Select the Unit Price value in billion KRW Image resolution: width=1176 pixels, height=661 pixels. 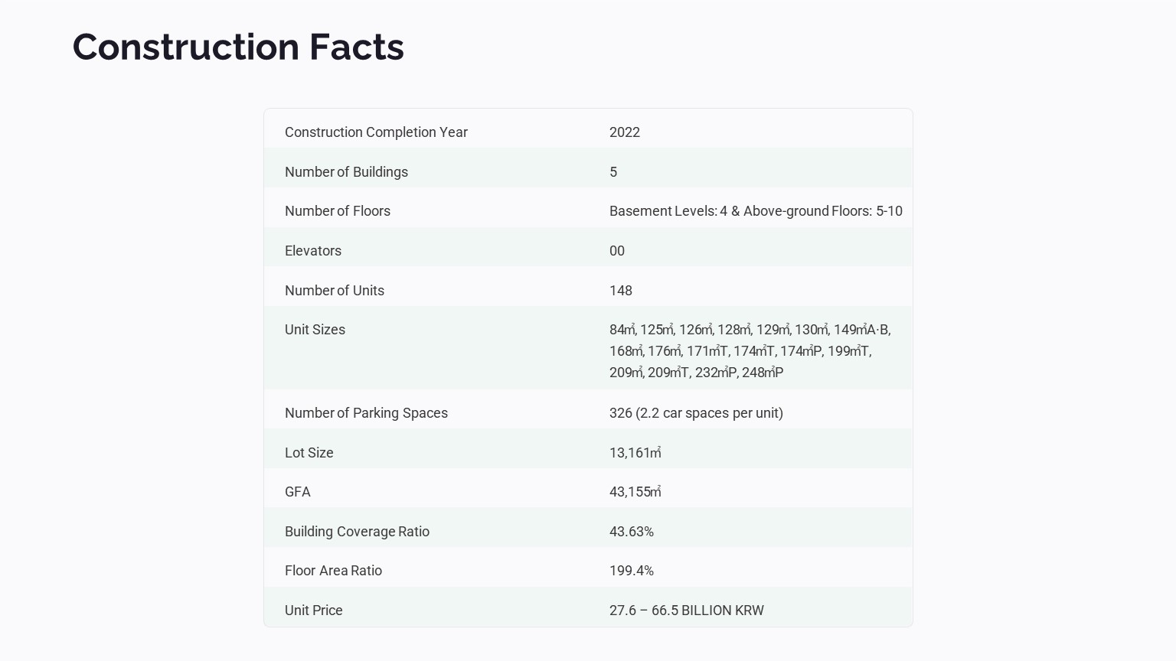(687, 611)
